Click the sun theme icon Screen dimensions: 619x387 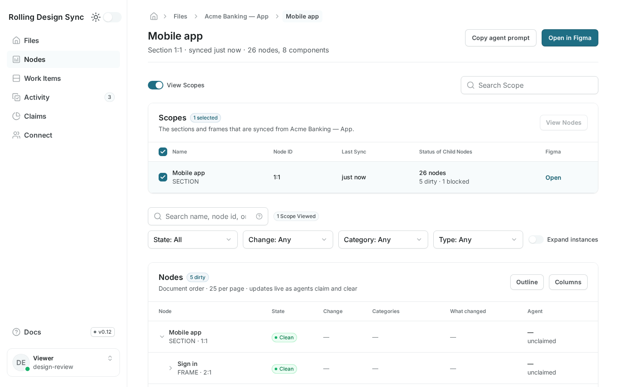coord(96,17)
